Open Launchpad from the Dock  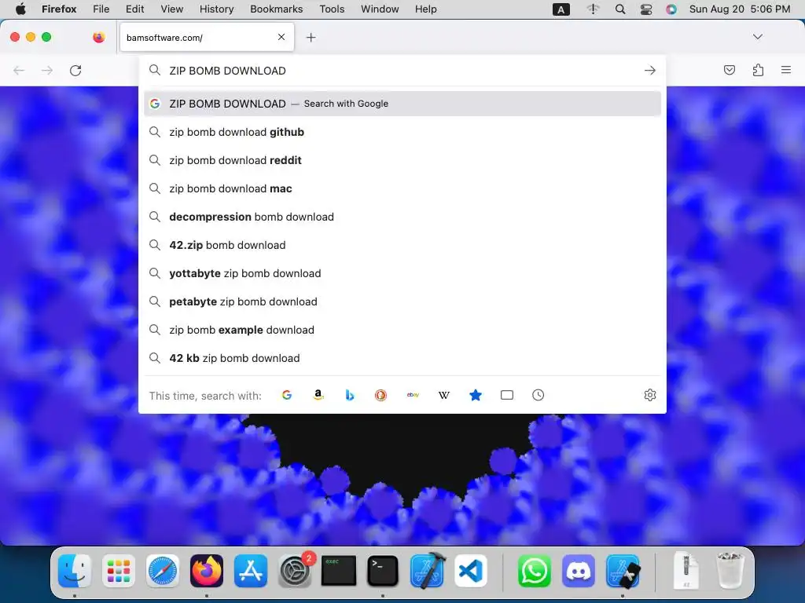119,571
